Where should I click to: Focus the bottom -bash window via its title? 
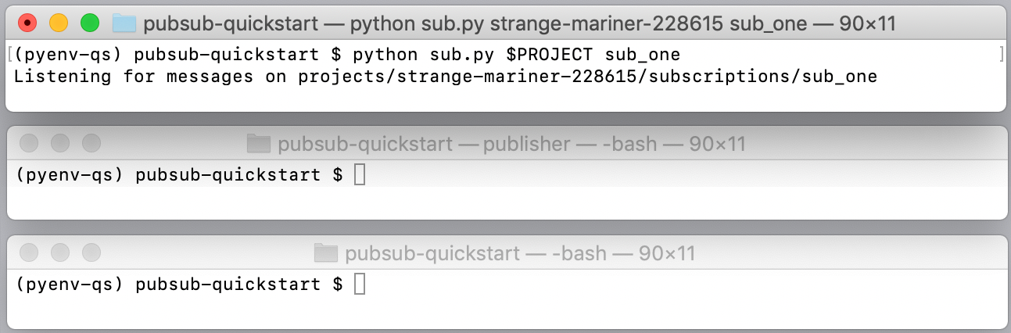[x=519, y=253]
